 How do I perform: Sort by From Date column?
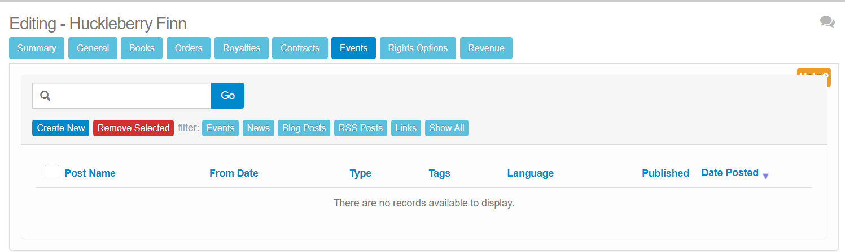(x=234, y=173)
